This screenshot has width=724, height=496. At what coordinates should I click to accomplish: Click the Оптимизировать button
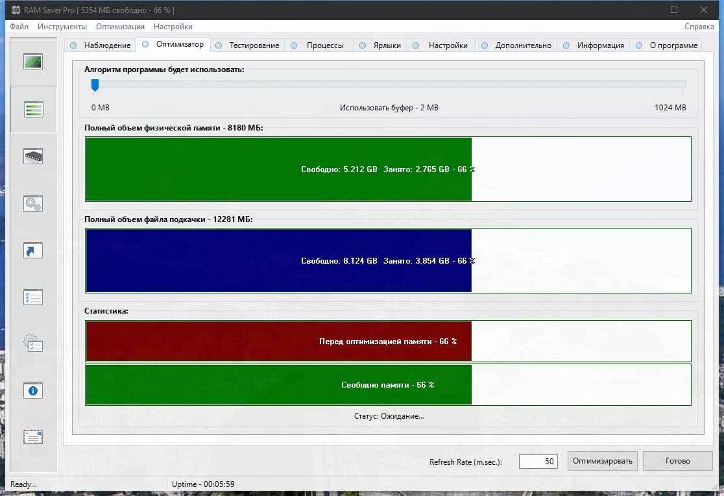click(x=603, y=461)
